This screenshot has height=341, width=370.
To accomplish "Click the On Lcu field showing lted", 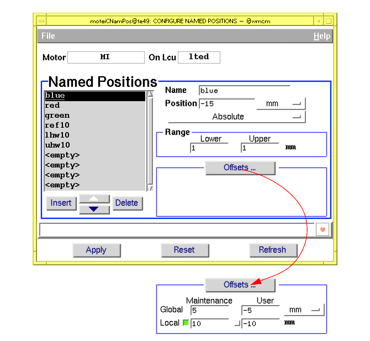I will 199,57.
